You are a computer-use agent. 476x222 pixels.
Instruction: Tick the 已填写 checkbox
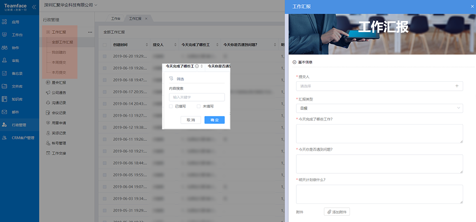(x=171, y=106)
